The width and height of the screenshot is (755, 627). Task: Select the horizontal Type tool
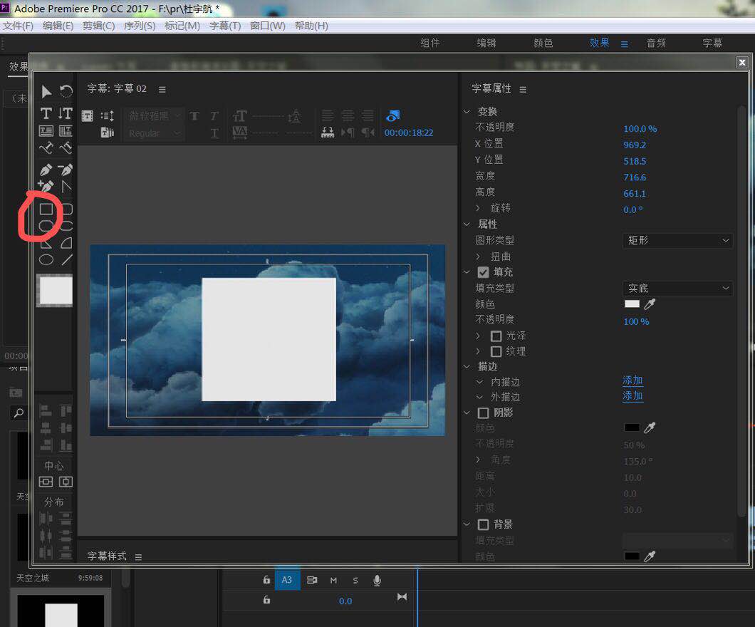tap(46, 113)
